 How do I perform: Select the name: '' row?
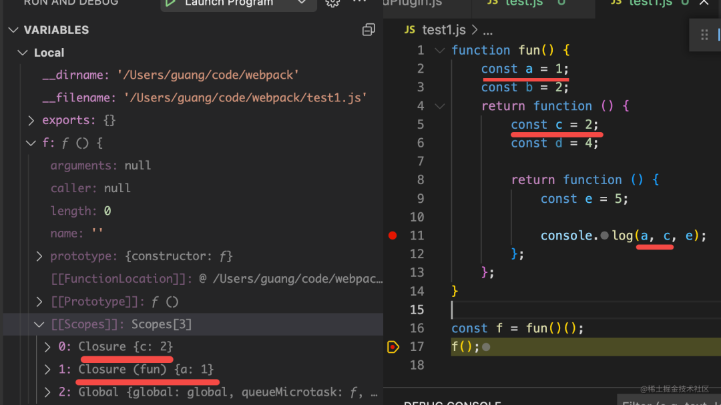[193, 234]
